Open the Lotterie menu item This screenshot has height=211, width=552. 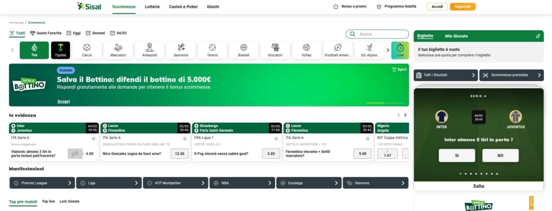click(x=152, y=7)
